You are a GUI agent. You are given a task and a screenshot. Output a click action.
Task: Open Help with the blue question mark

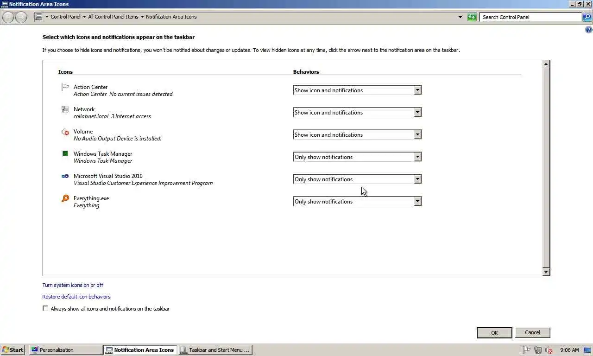(x=589, y=30)
